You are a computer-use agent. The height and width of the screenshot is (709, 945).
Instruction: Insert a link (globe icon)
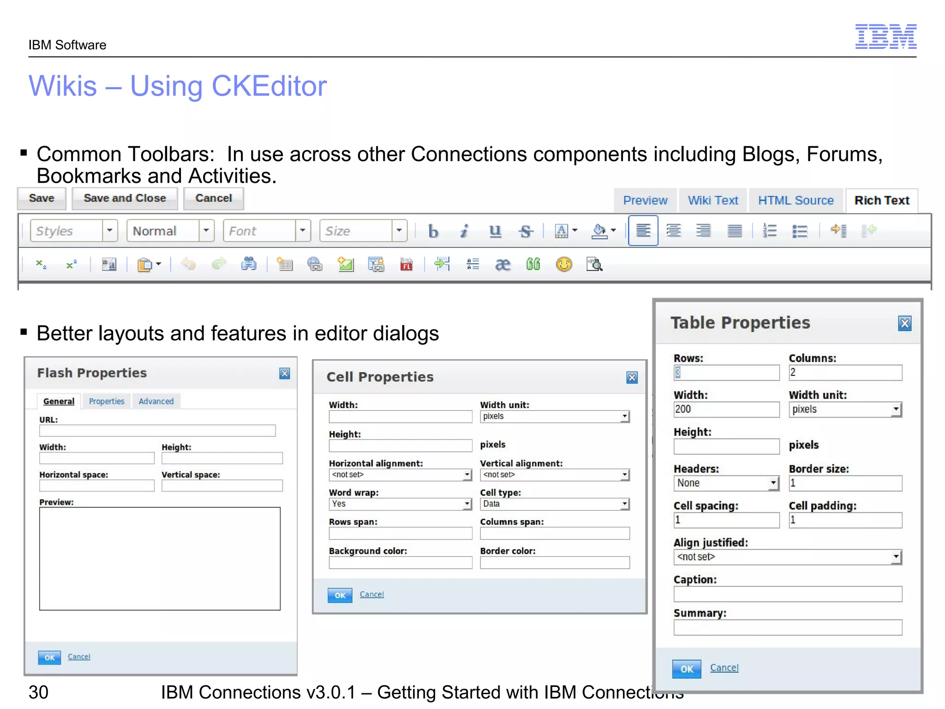[x=315, y=264]
